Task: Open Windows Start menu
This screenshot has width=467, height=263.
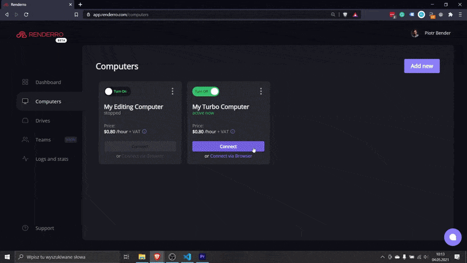Action: click(x=7, y=257)
